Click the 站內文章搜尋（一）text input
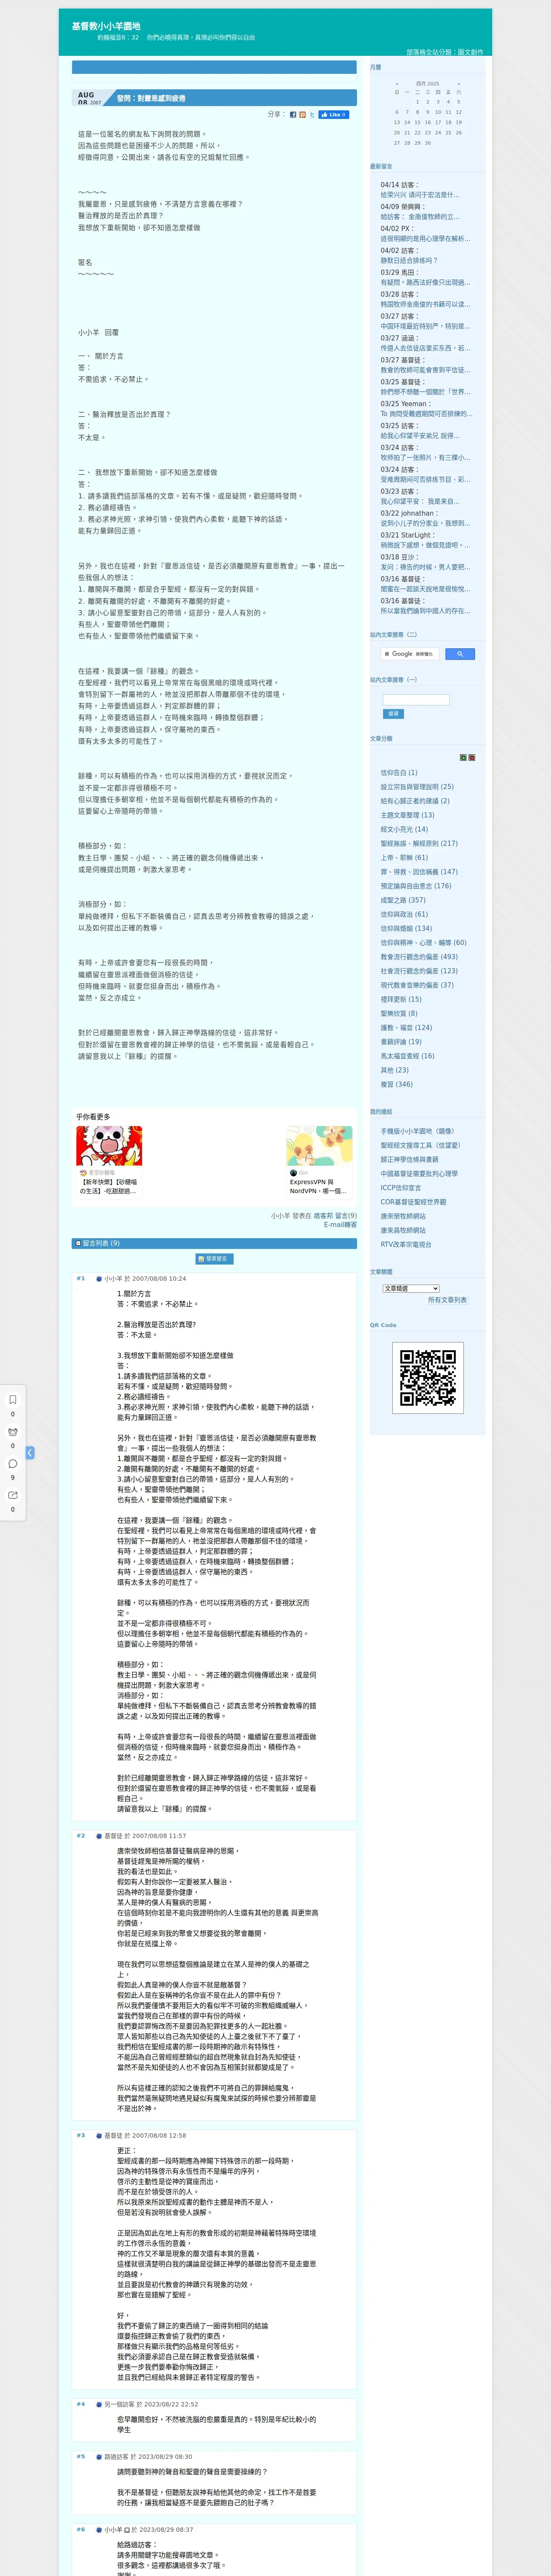 [x=416, y=700]
